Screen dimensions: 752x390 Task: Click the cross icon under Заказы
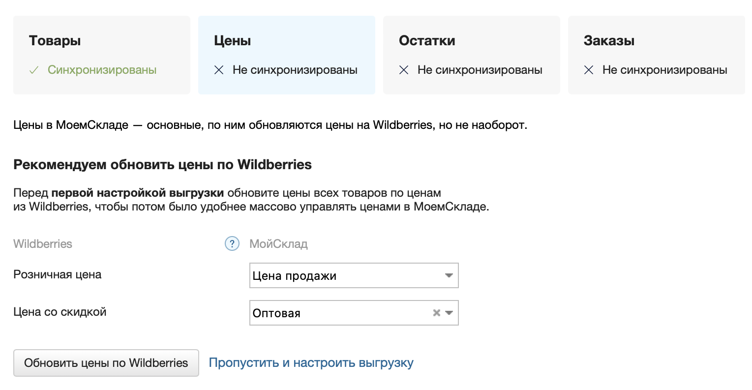(589, 70)
